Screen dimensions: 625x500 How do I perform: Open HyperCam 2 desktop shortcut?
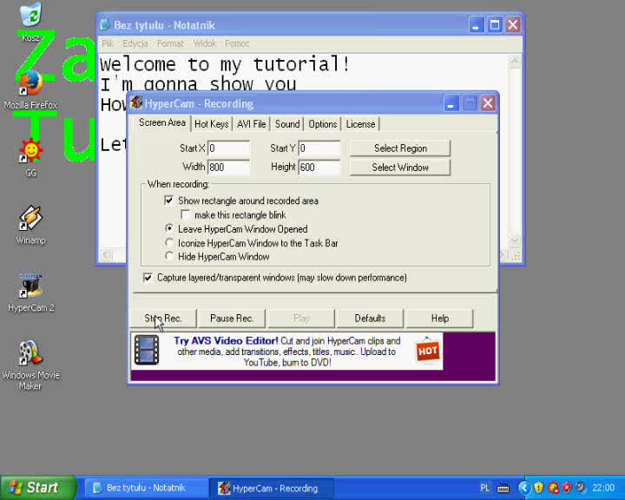30,286
